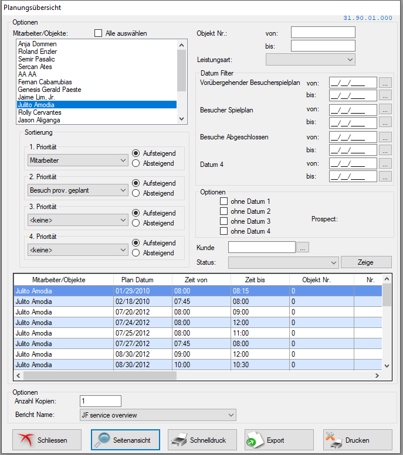This screenshot has height=455, width=403.
Task: Enable ohne Datum 2 checkbox
Action: coord(223,211)
